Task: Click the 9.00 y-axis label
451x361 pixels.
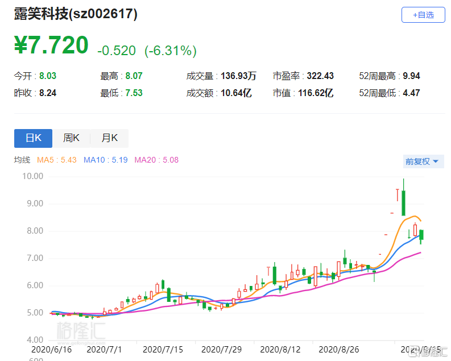Action: pos(35,204)
